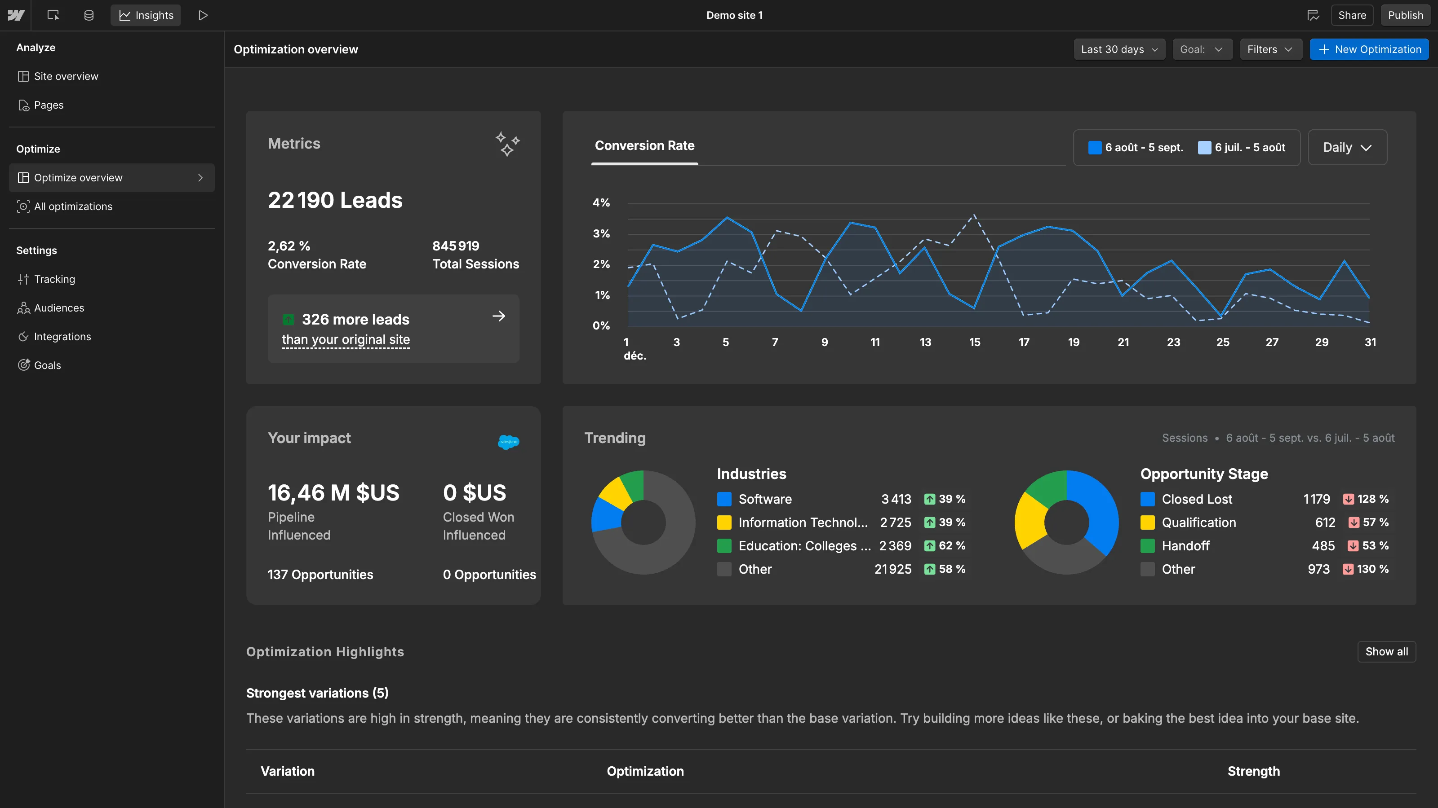Click the Show all button
Viewport: 1438px width, 808px height.
click(1387, 651)
